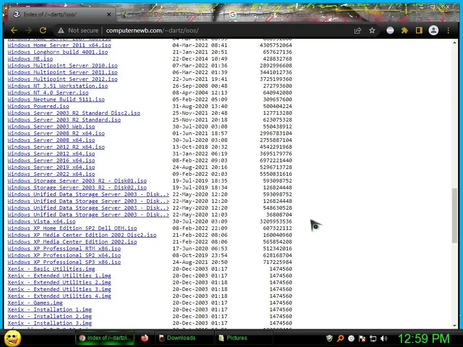
Task: Open the Chrome three-dot menu
Action: (x=448, y=30)
